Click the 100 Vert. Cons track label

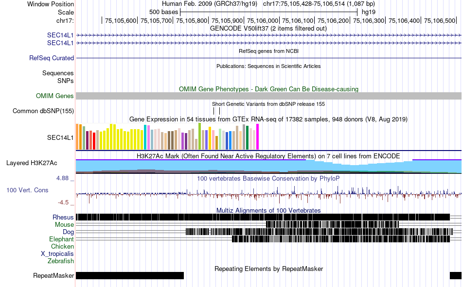(27, 190)
